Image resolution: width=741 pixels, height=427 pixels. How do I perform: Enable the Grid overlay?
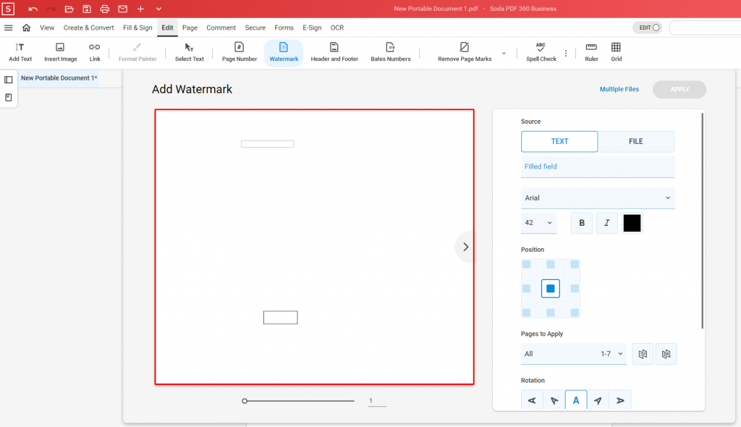pyautogui.click(x=616, y=48)
